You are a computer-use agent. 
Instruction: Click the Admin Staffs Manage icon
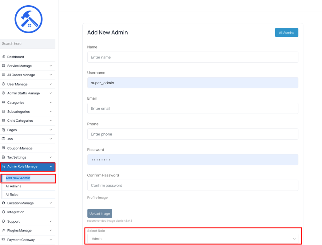(x=3, y=93)
